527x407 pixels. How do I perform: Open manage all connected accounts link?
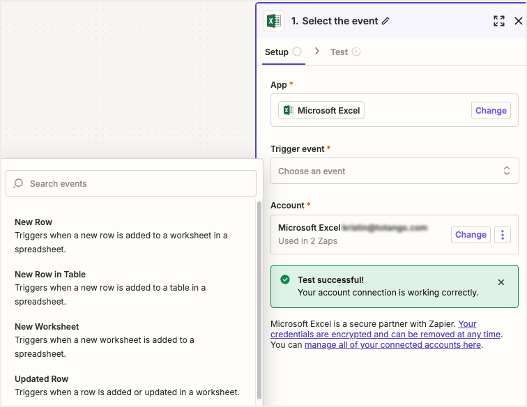pyautogui.click(x=392, y=345)
